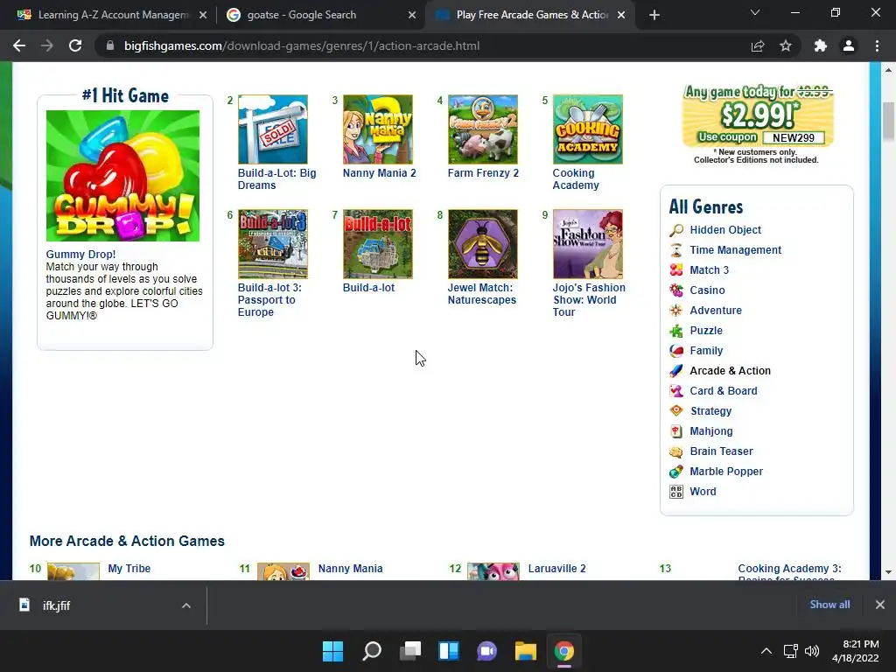This screenshot has height=672, width=896.
Task: Open the Task View taskbar icon
Action: [x=410, y=651]
